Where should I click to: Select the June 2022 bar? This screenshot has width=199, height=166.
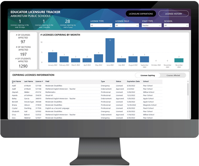coord(110,50)
